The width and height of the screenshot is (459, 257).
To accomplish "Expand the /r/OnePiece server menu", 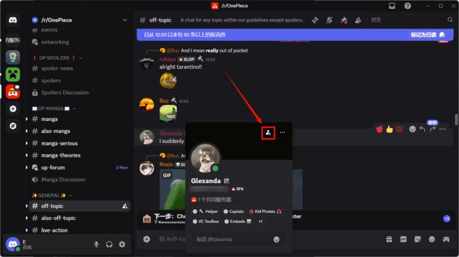I will (125, 20).
